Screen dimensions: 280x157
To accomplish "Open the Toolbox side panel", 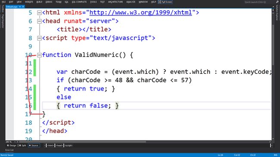I will coord(3,9).
